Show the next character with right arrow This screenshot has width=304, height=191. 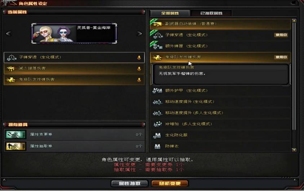coord(140,34)
